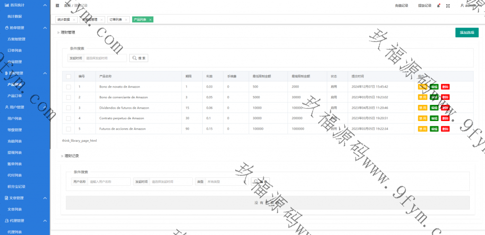Check the box for Bono de novato row

pos(68,87)
